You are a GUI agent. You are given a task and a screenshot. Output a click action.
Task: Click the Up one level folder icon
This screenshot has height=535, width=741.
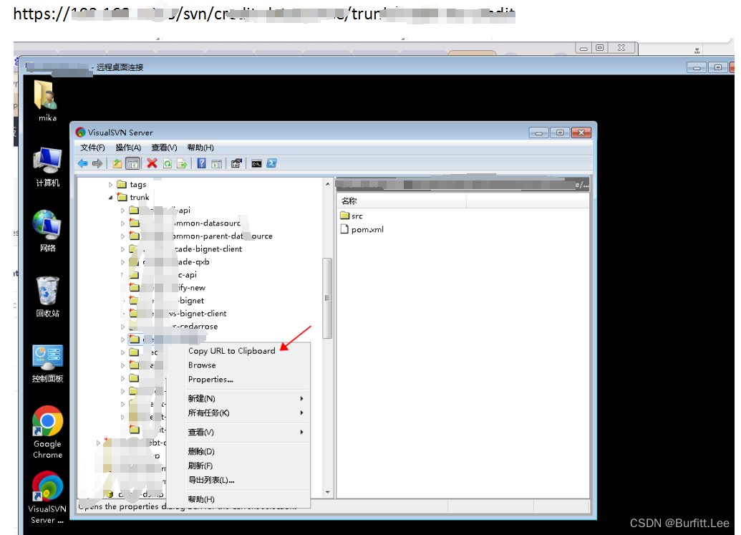coord(117,163)
